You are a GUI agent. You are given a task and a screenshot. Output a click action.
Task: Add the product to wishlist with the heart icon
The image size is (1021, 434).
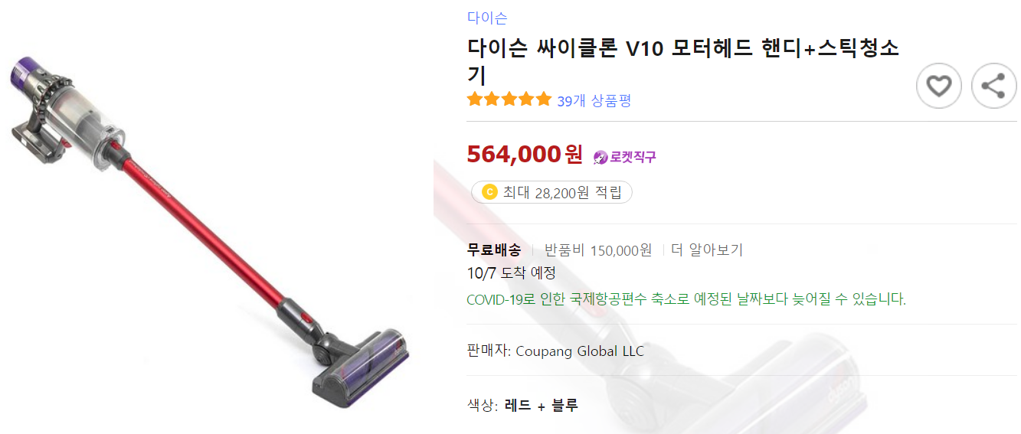tap(939, 86)
